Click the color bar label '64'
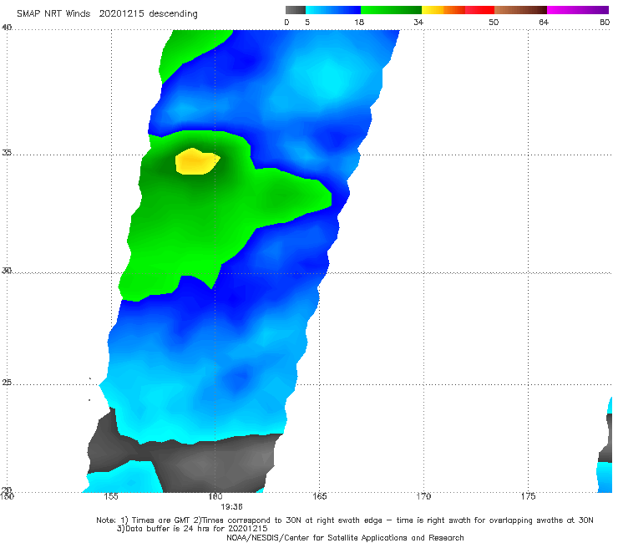This screenshot has height=543, width=618. coord(544,22)
